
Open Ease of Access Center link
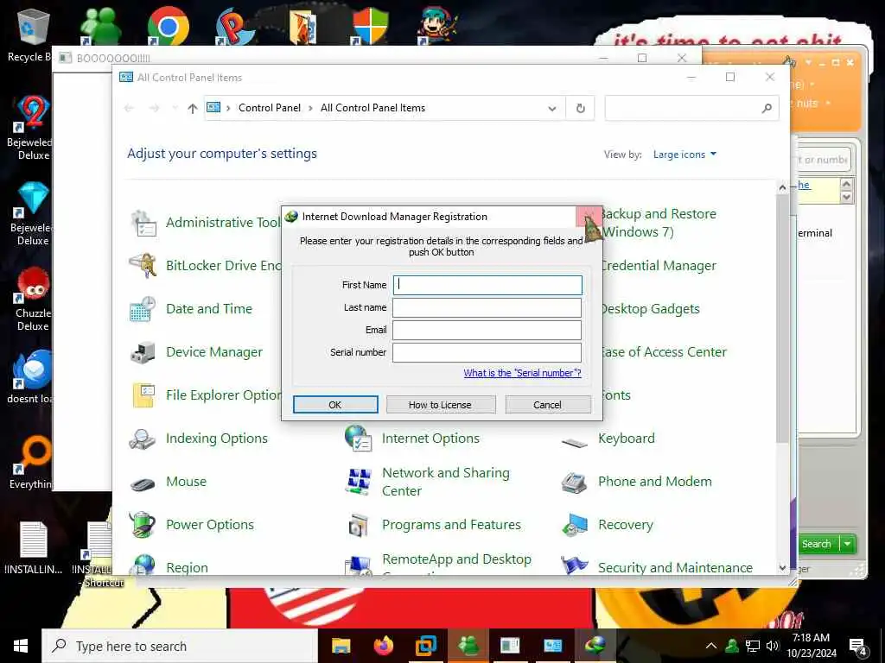pyautogui.click(x=665, y=352)
